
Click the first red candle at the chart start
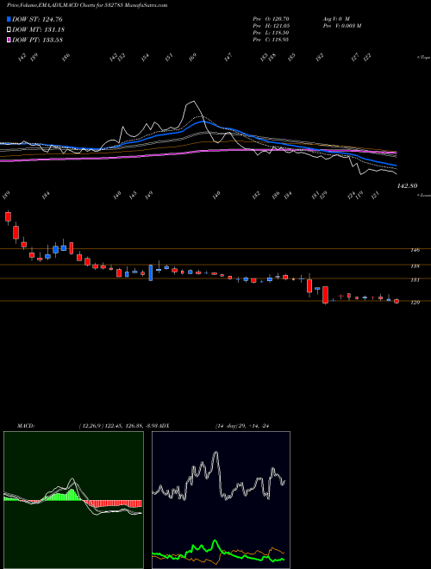click(x=8, y=216)
